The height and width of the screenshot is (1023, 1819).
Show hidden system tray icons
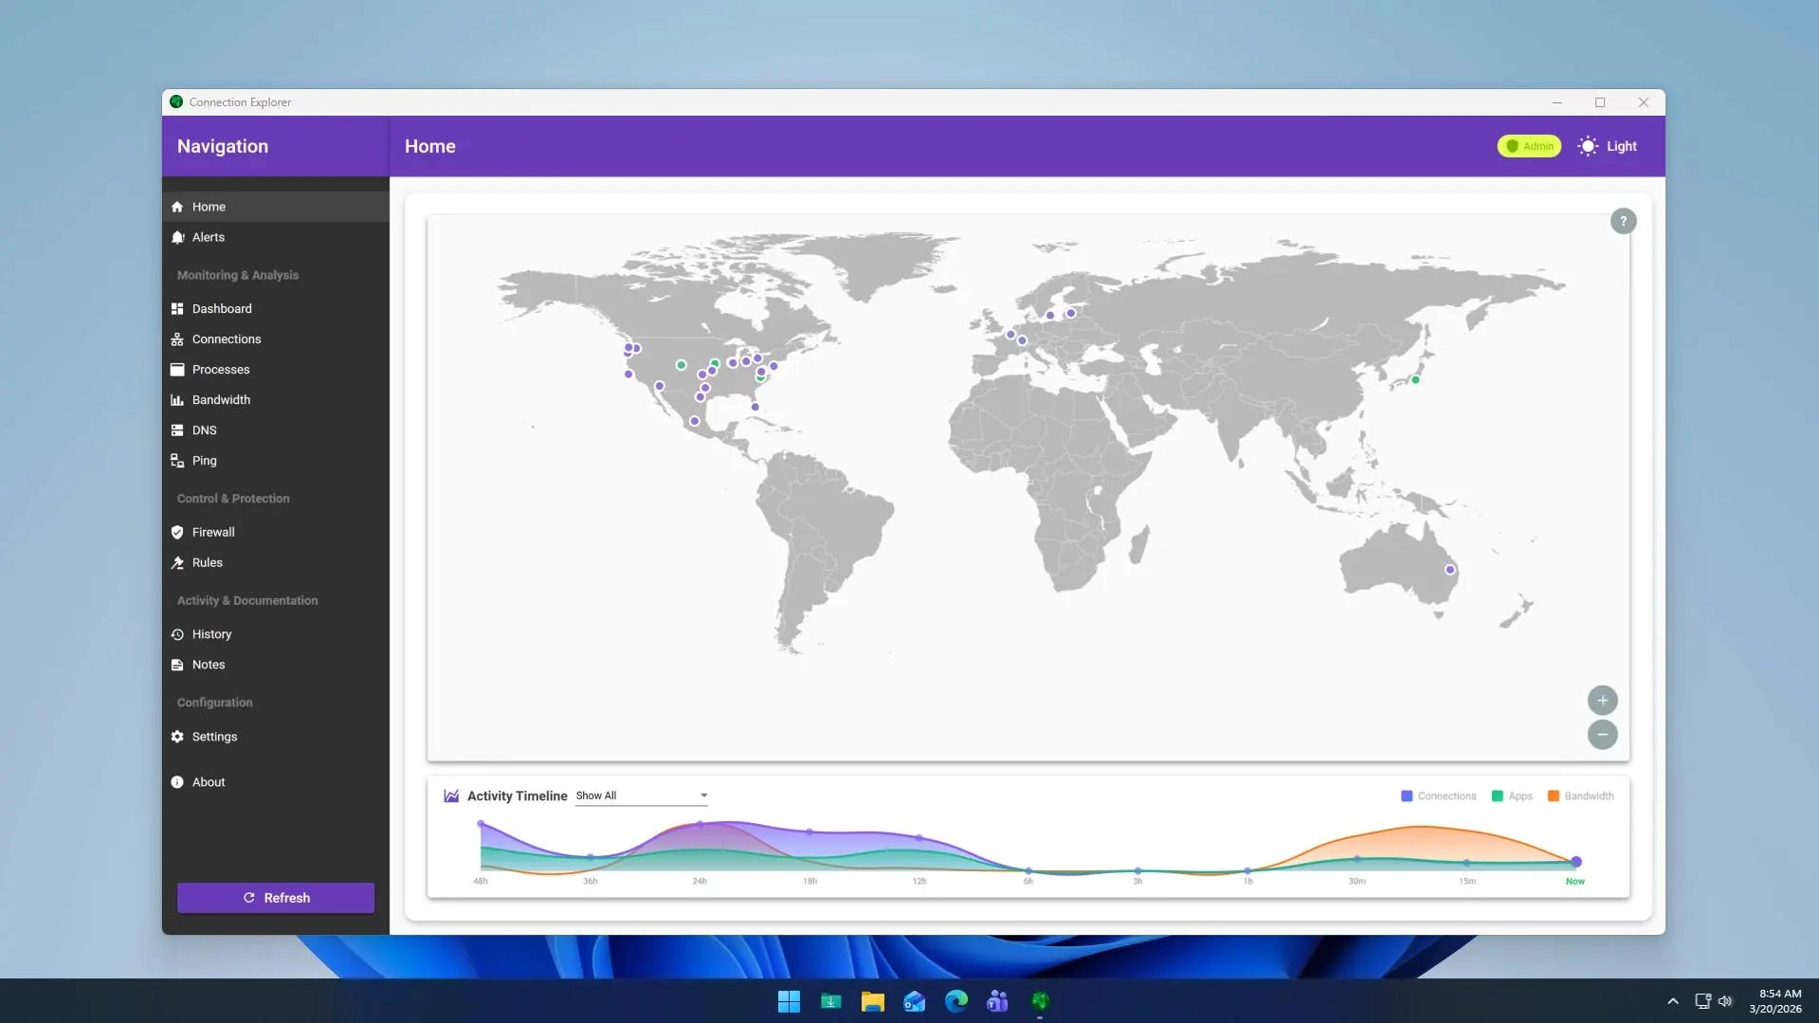(1672, 1001)
